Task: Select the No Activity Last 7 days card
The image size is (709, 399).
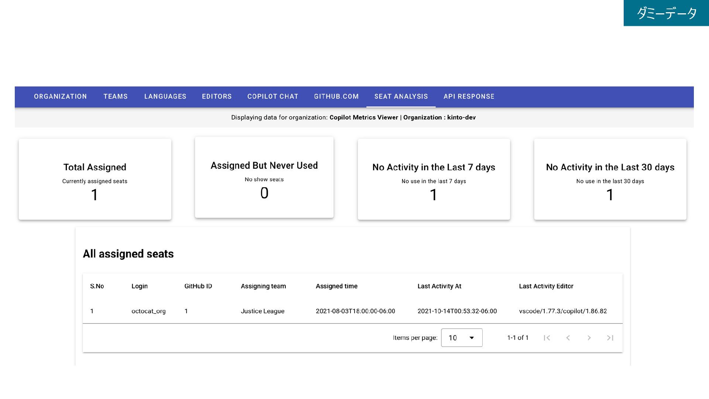Action: point(434,179)
